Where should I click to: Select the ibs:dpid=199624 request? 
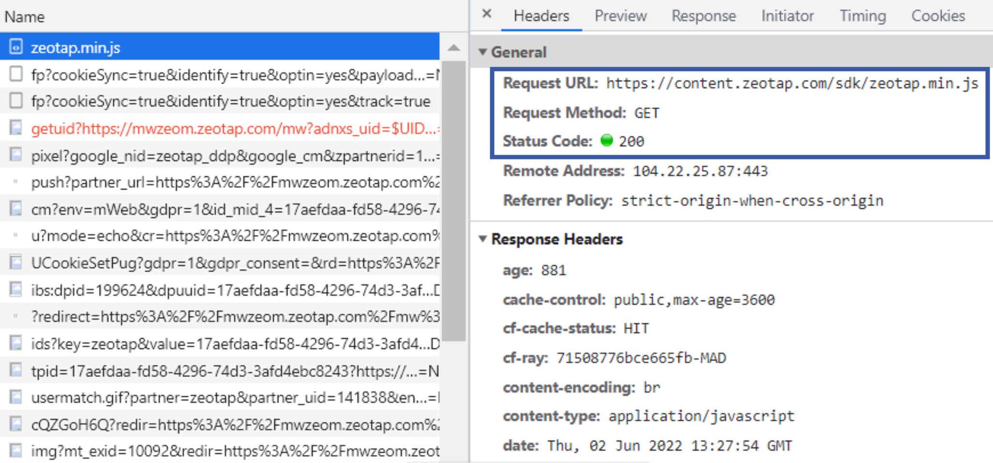pos(220,289)
